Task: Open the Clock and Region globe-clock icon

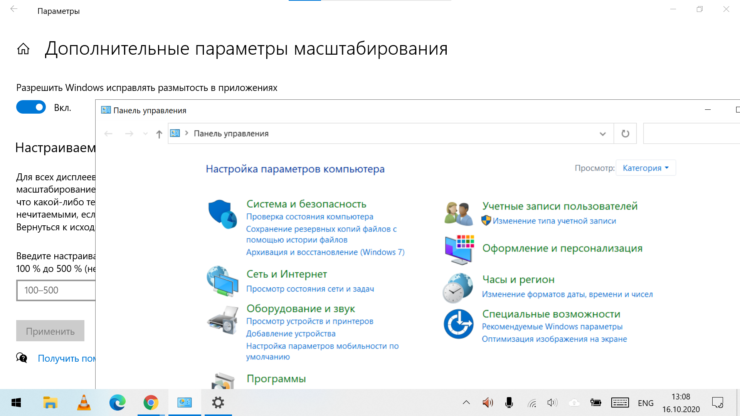Action: [x=458, y=288]
